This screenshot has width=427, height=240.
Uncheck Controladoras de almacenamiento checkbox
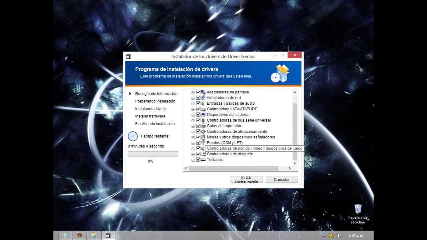pyautogui.click(x=198, y=132)
